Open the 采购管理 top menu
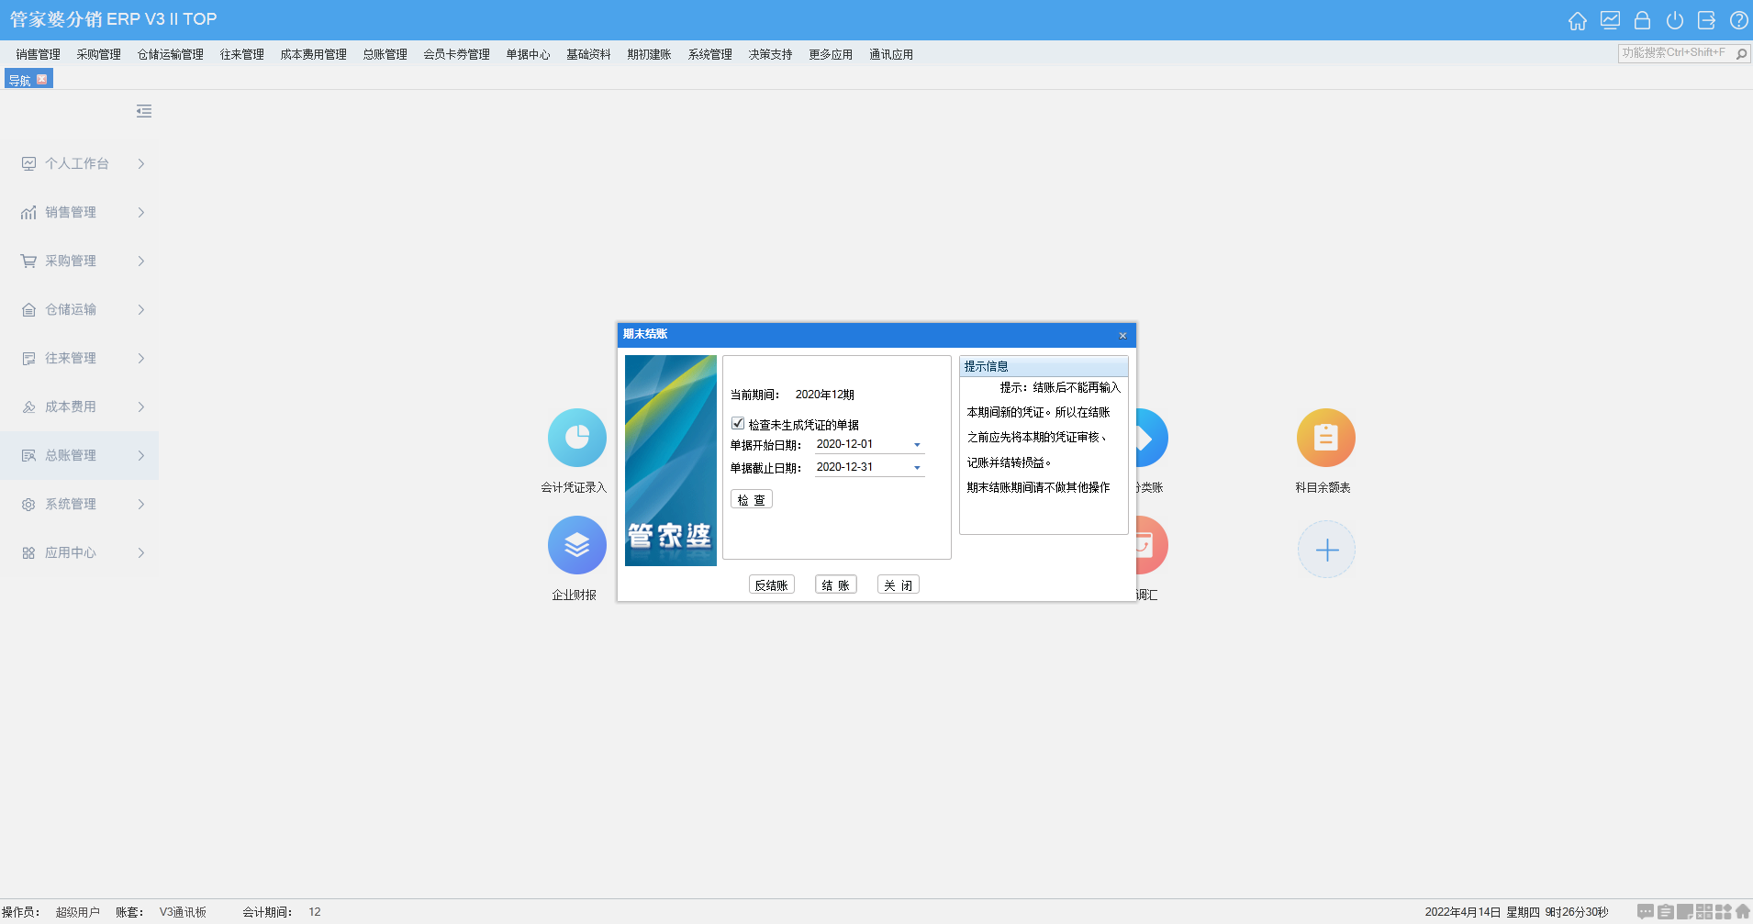Screen dimensions: 1753x924 click(x=99, y=54)
